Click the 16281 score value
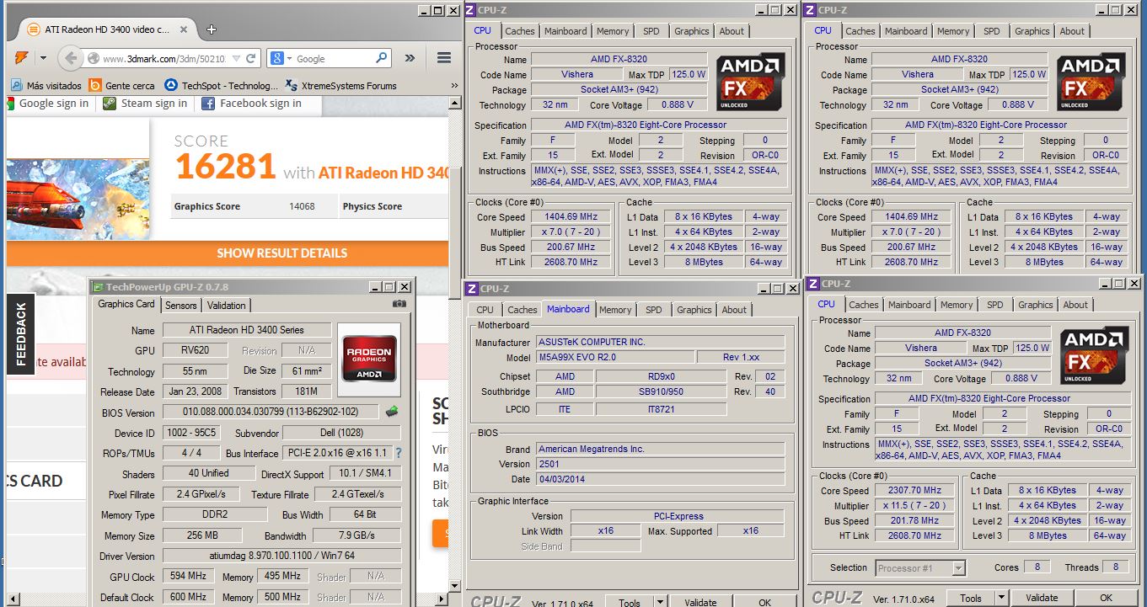This screenshot has height=607, width=1147. tap(225, 168)
